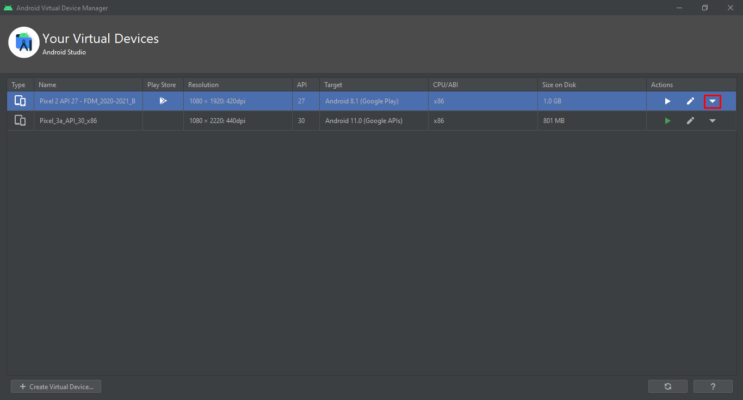Screen dimensions: 743x400
Task: Sort by the Target column header
Action: [x=374, y=84]
